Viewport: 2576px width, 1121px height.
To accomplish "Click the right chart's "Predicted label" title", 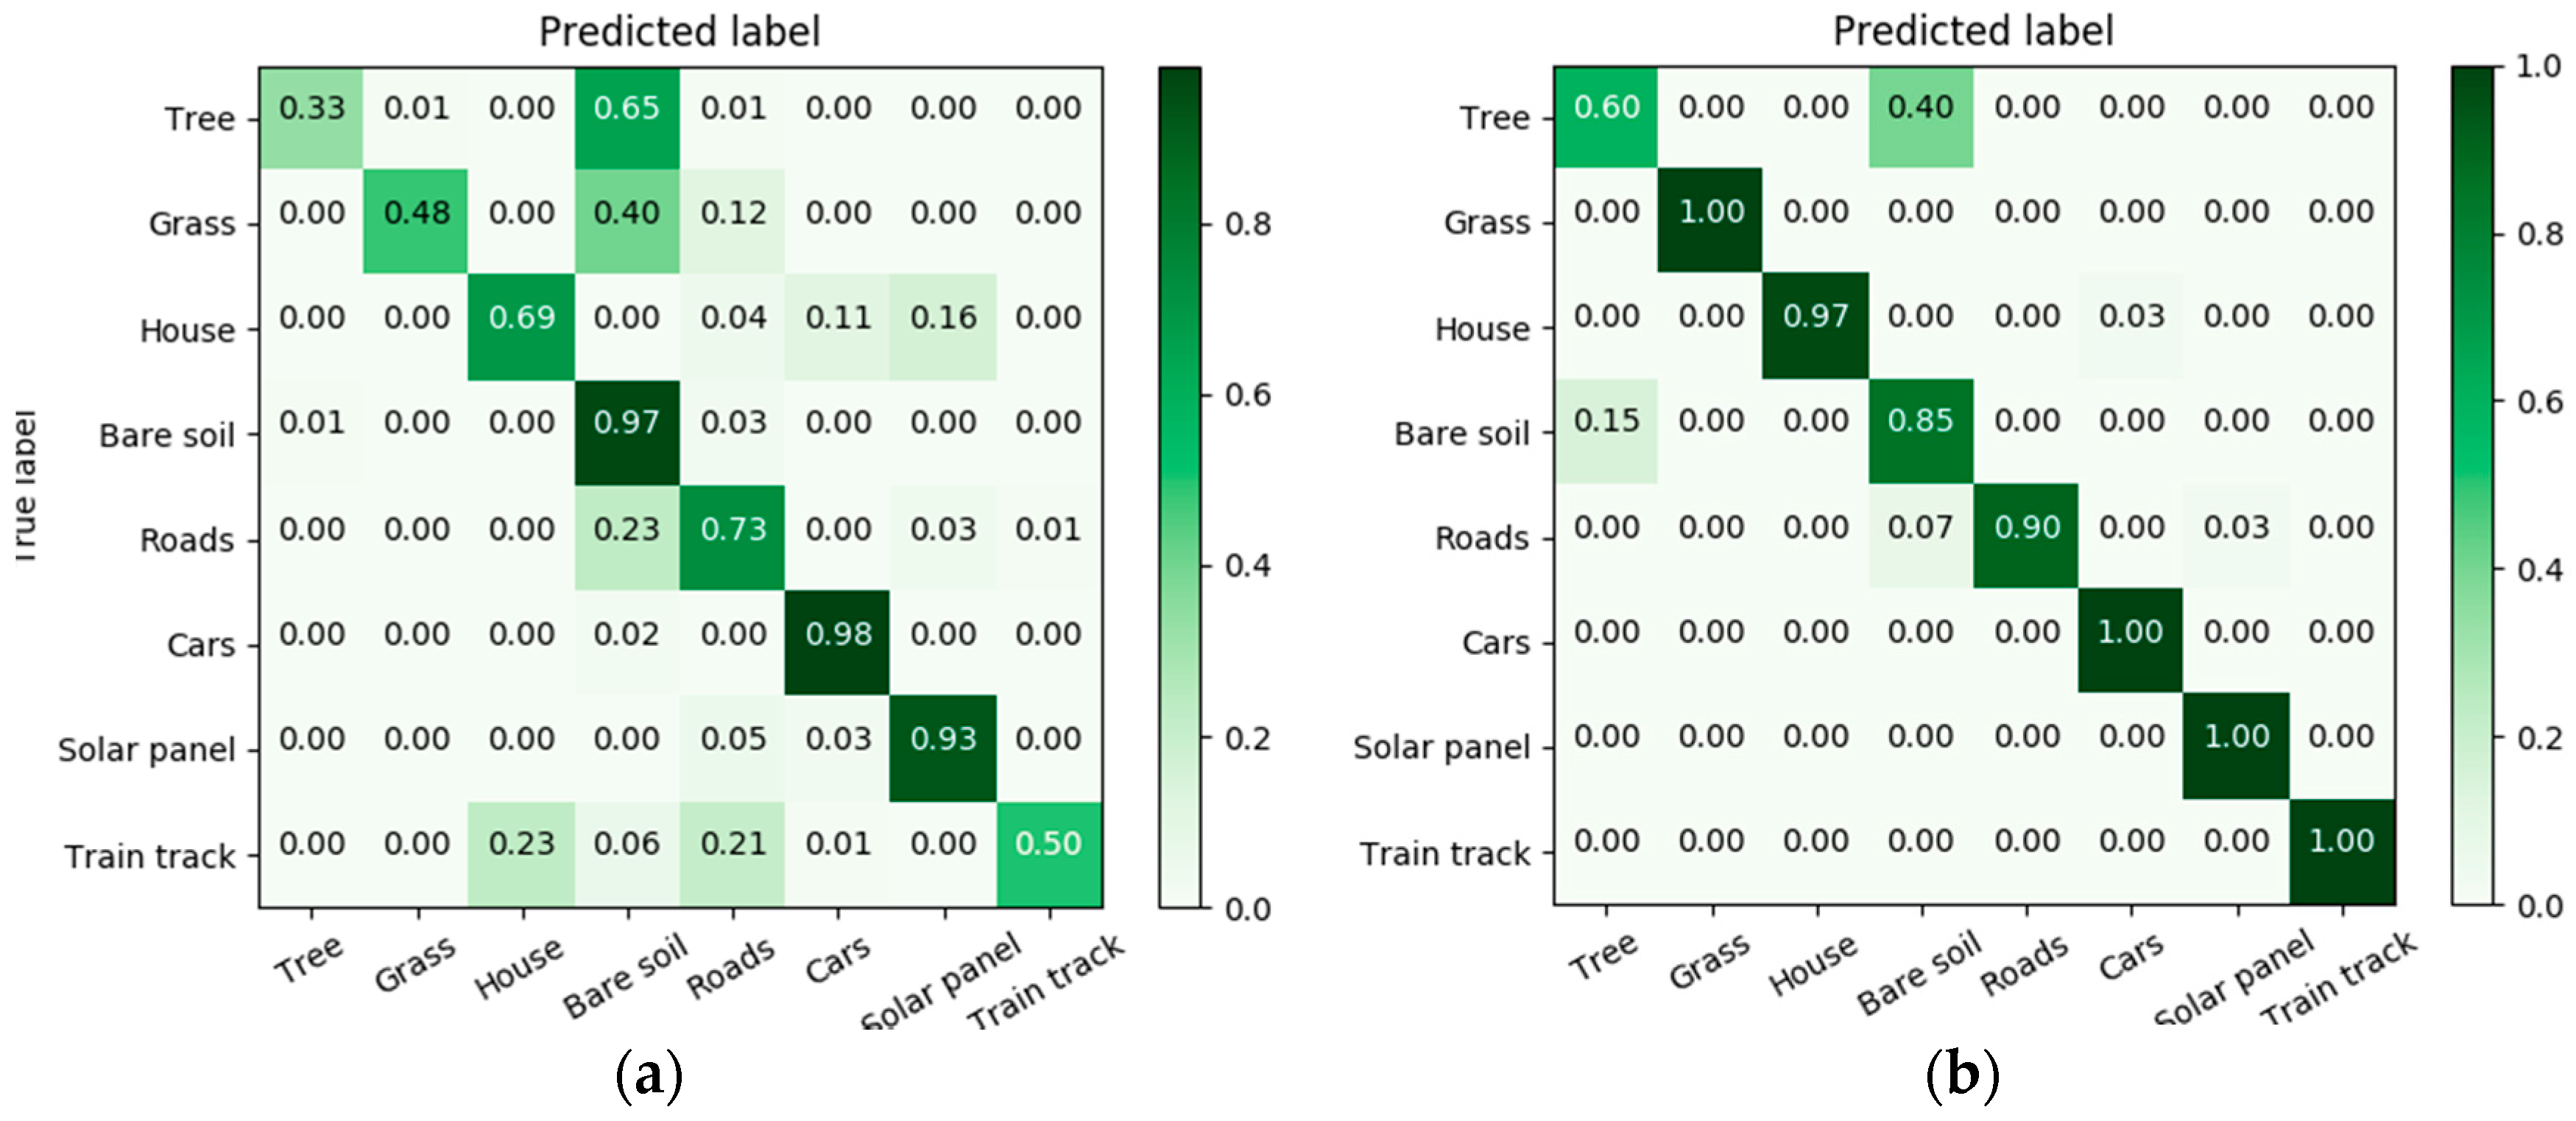I will (1973, 31).
